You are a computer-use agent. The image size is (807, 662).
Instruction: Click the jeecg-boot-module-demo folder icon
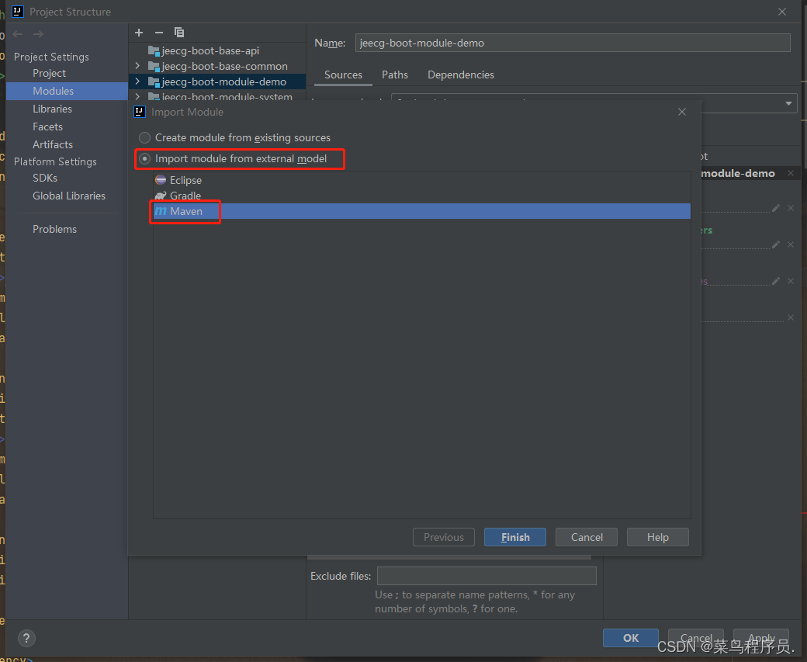[154, 81]
